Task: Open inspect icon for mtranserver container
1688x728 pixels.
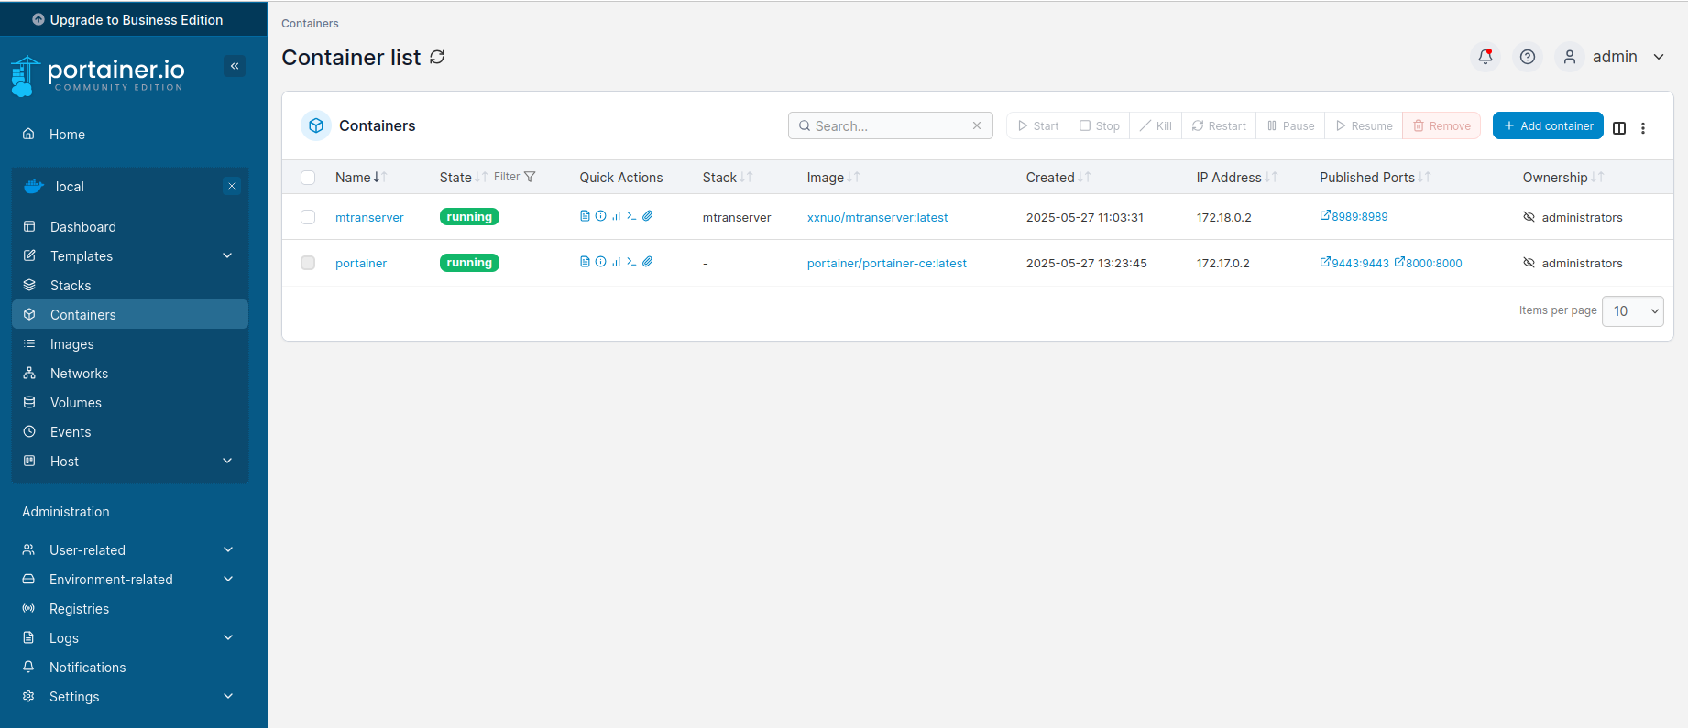Action: (600, 216)
